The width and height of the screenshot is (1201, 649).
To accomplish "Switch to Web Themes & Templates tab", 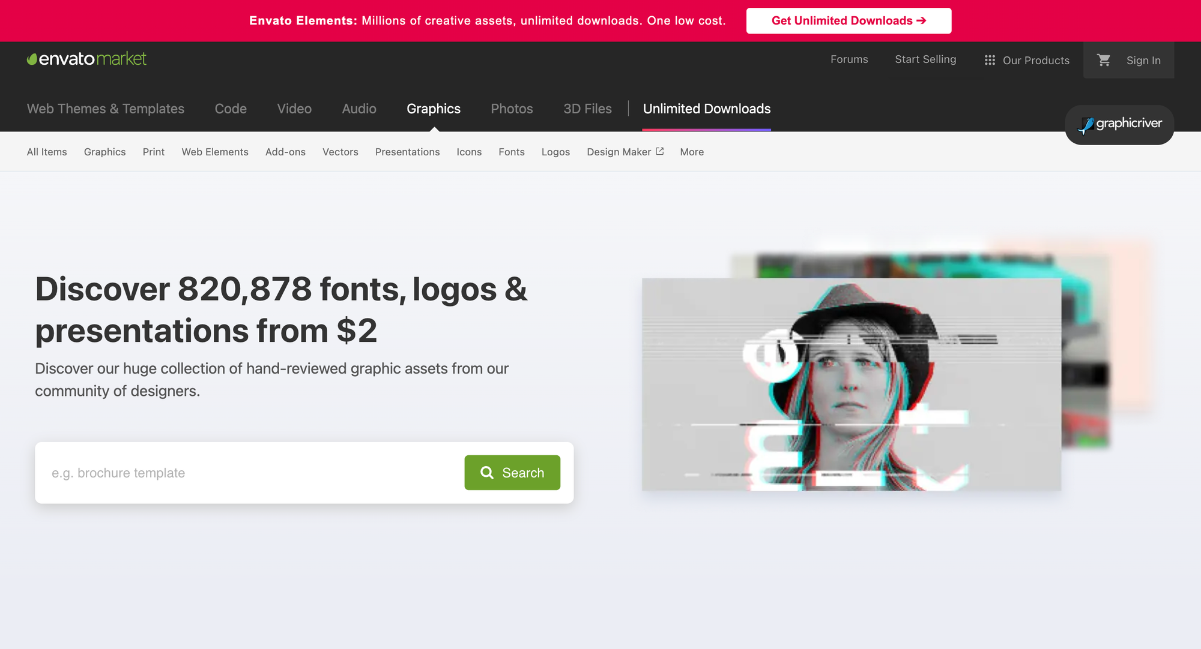I will pos(106,109).
